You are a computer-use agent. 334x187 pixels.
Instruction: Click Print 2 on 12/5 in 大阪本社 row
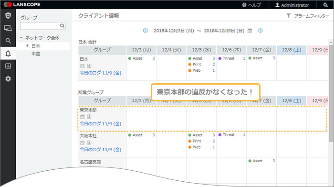201,141
